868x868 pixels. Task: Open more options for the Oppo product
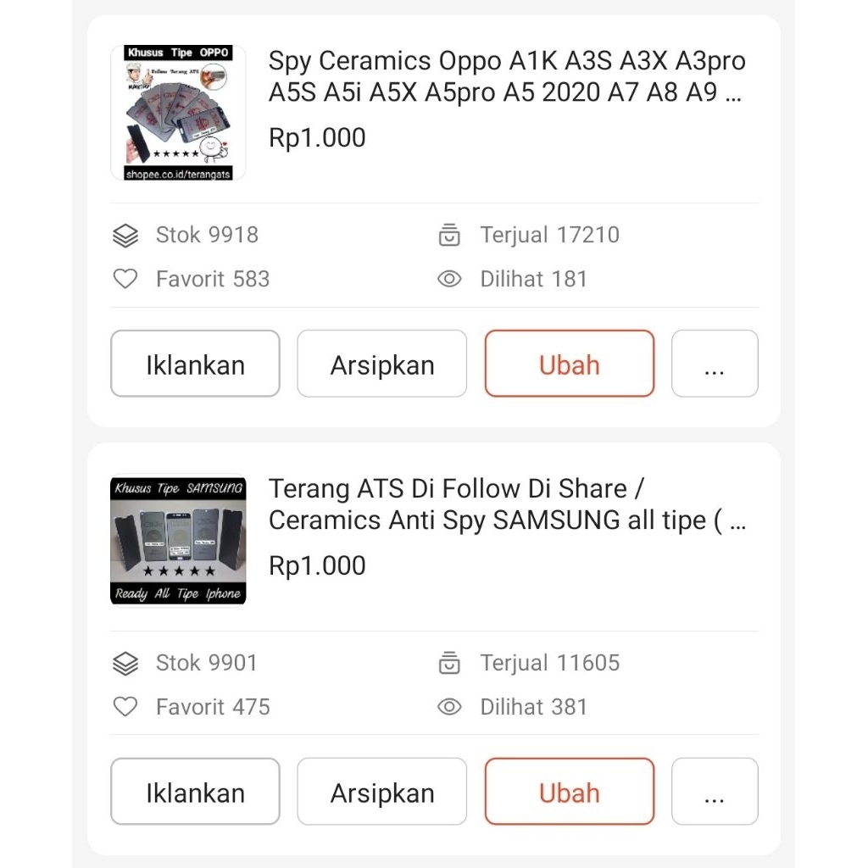click(x=715, y=364)
